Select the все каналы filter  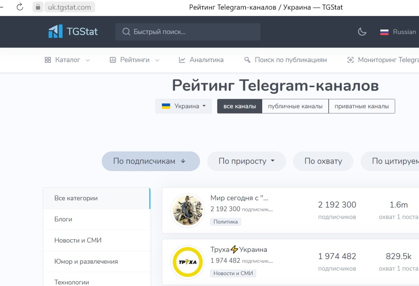[x=240, y=106]
